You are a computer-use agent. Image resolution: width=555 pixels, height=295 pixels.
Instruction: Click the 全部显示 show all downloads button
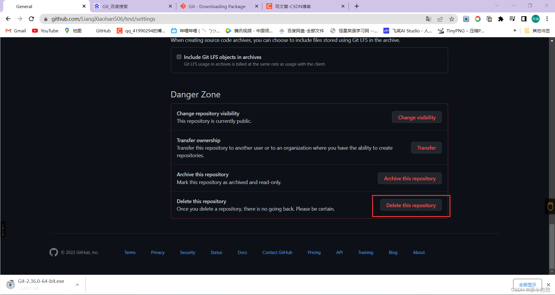click(527, 285)
